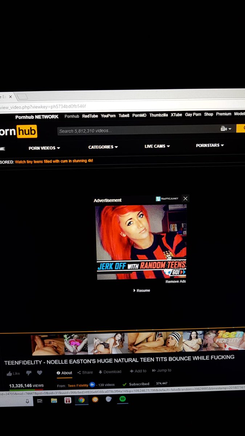Open XTube in the network bar
This screenshot has width=245, height=436.
[176, 115]
